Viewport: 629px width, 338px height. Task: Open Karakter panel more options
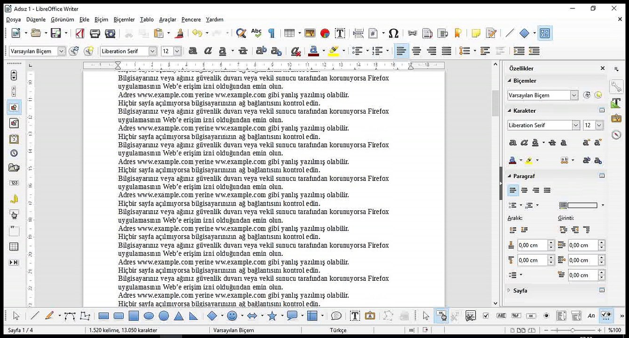602,110
